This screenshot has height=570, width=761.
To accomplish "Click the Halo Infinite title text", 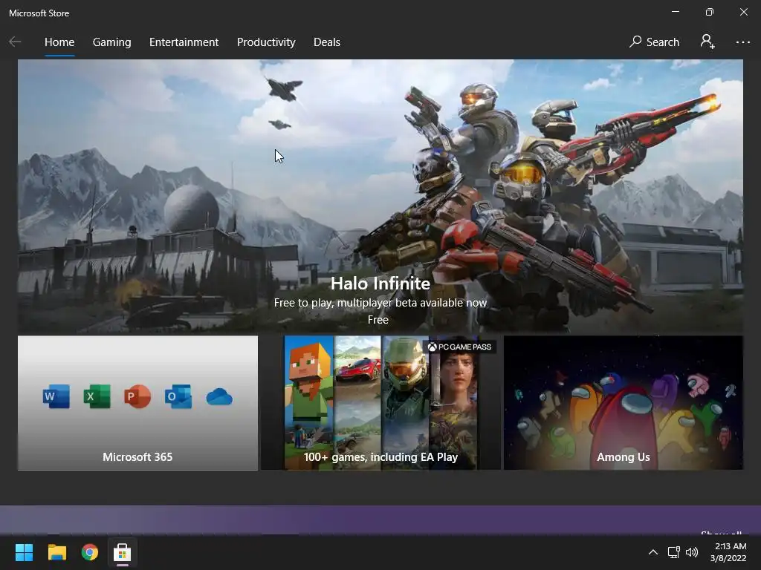I will pyautogui.click(x=380, y=283).
